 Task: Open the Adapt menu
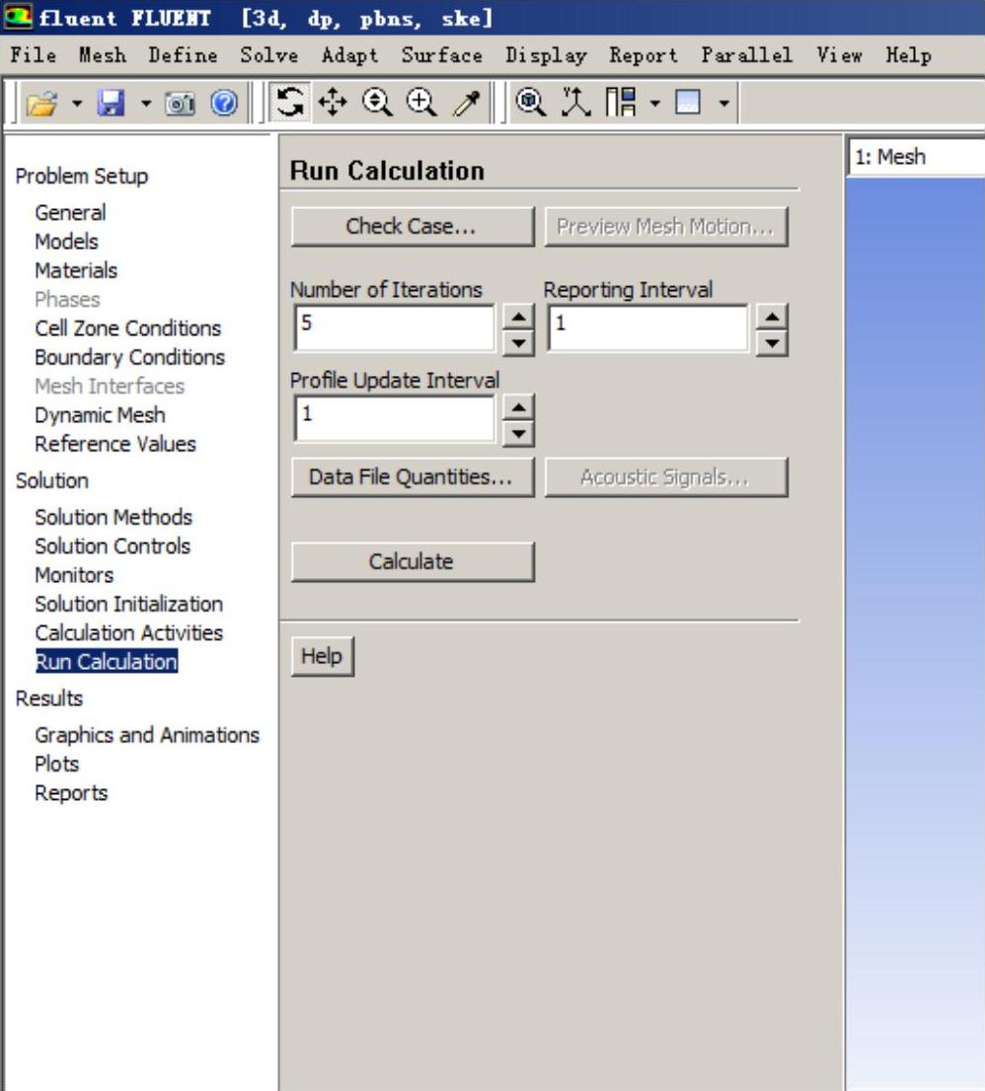(x=349, y=55)
